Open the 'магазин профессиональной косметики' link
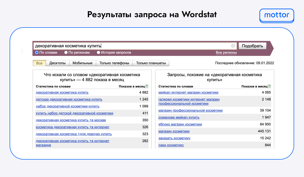 coord(191,110)
